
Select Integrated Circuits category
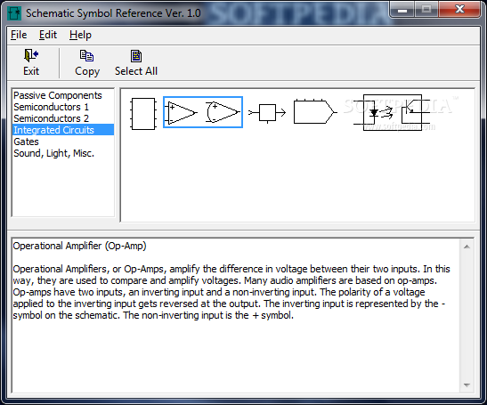63,130
